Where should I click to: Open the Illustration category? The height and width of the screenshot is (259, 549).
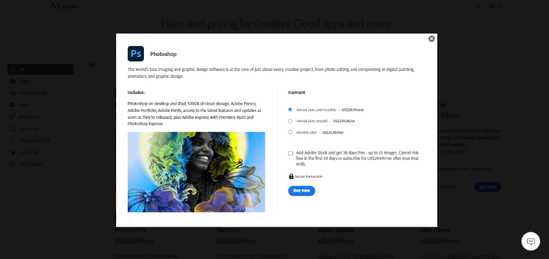click(29, 117)
